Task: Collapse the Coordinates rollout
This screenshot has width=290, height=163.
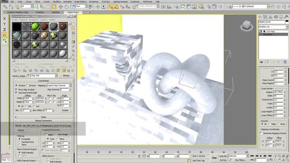Action: pyautogui.click(x=43, y=81)
